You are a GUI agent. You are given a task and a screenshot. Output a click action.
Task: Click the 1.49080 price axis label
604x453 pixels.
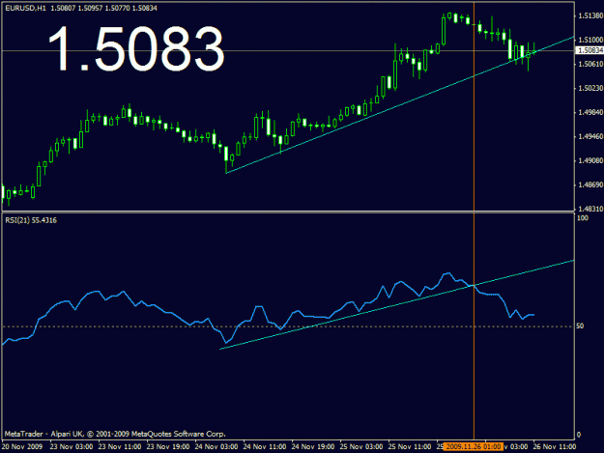(590, 160)
